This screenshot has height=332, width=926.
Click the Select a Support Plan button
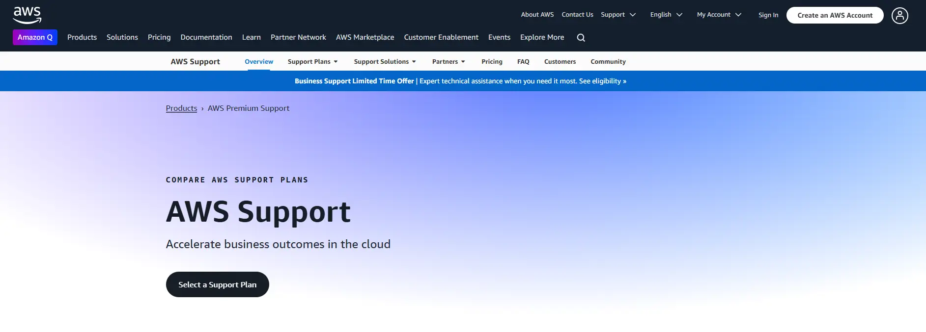(x=217, y=284)
